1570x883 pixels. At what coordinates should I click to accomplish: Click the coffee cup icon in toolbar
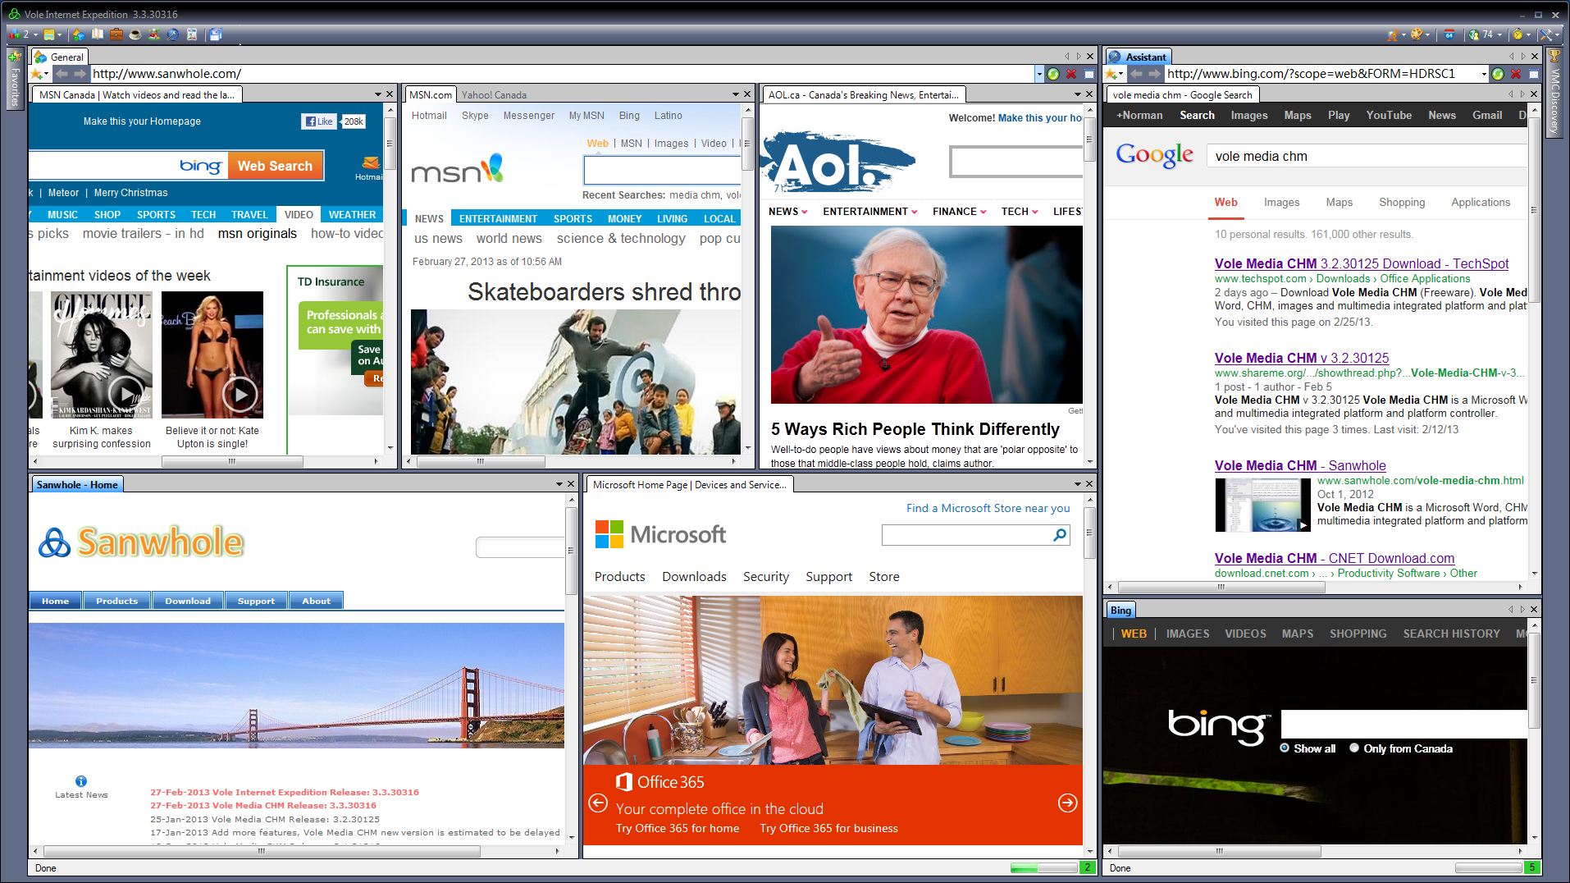pos(135,34)
